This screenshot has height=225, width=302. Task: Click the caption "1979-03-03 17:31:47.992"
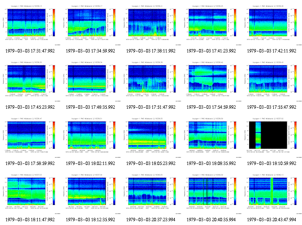tap(30, 51)
